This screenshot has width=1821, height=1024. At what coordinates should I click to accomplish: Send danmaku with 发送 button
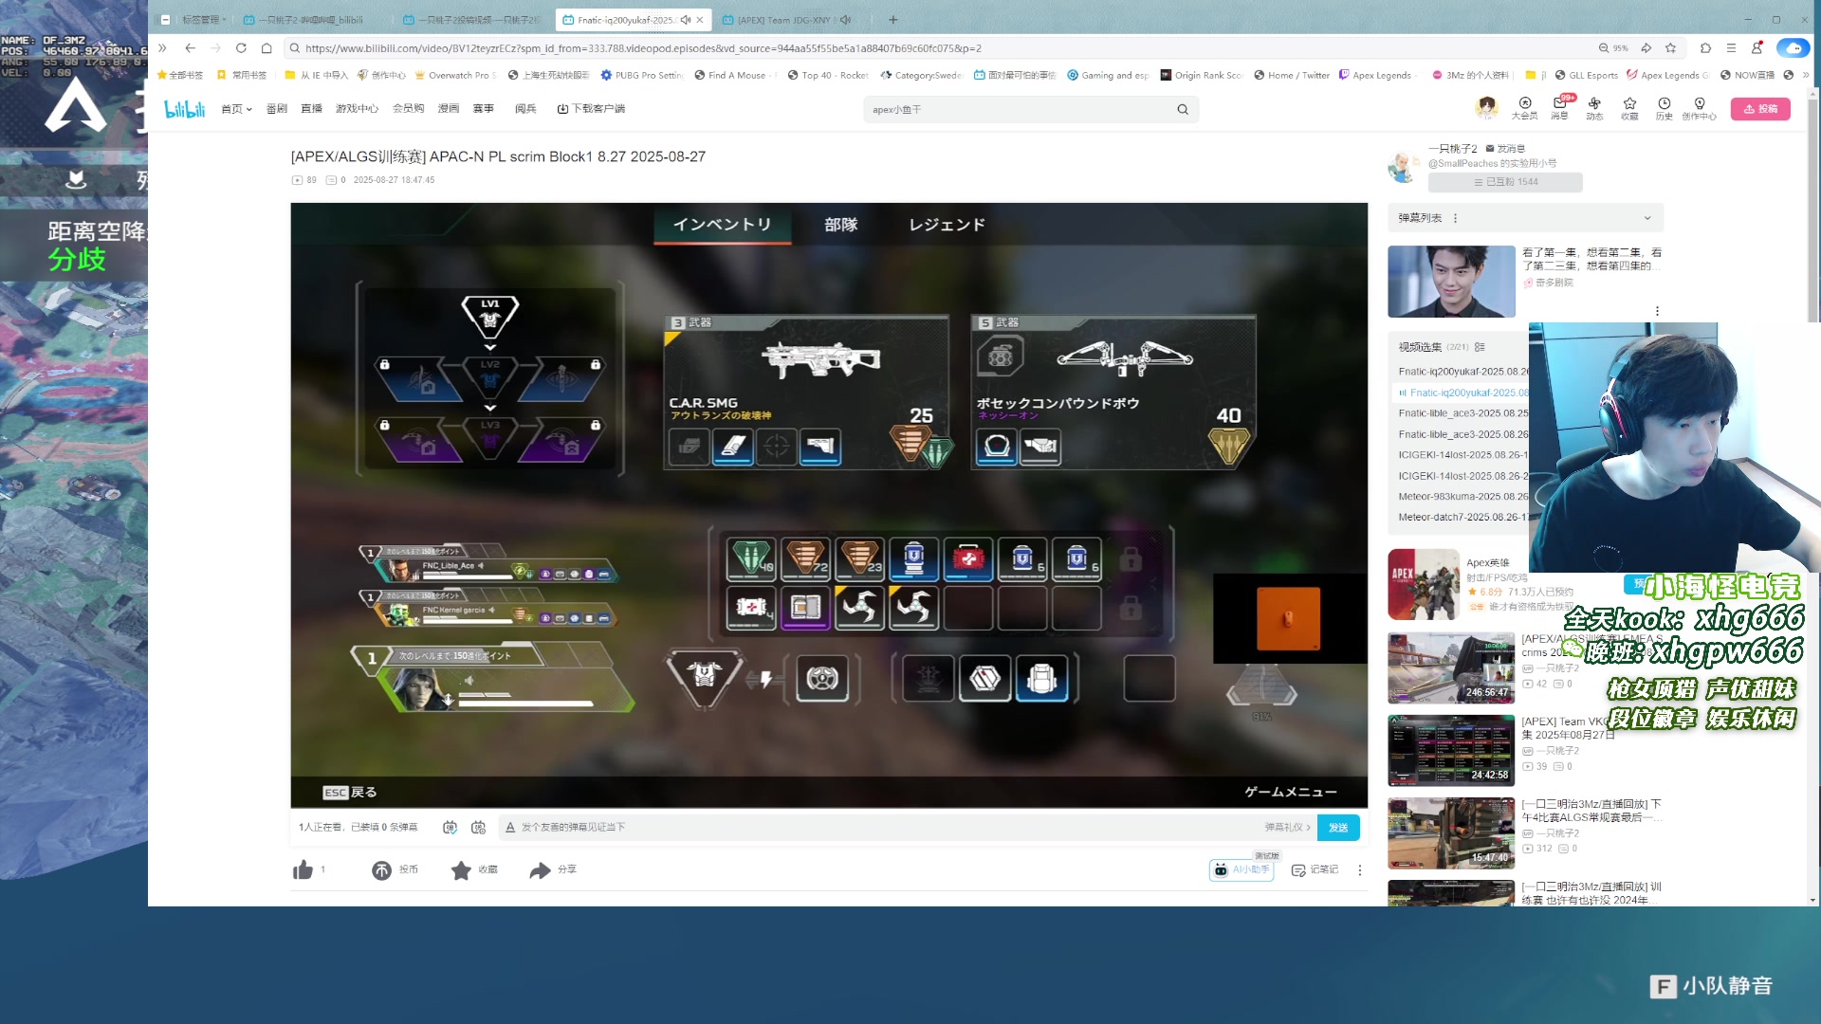pyautogui.click(x=1338, y=827)
